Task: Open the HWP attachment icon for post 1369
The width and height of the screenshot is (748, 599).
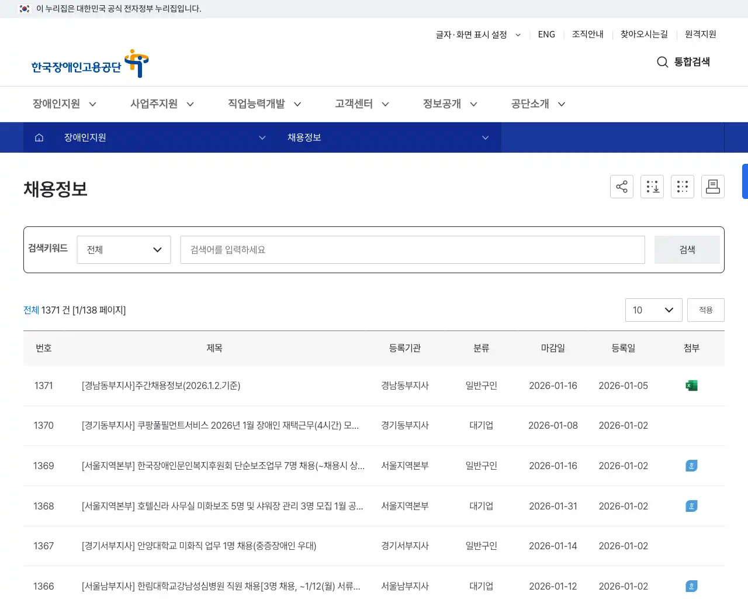Action: pyautogui.click(x=691, y=466)
